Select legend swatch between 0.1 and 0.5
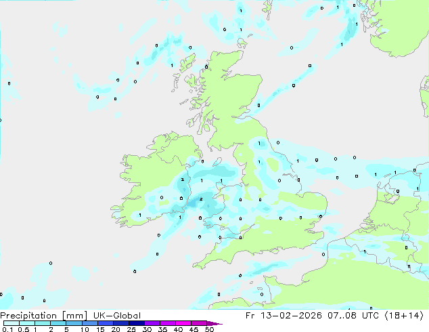This screenshot has height=332, width=429. coord(12,323)
